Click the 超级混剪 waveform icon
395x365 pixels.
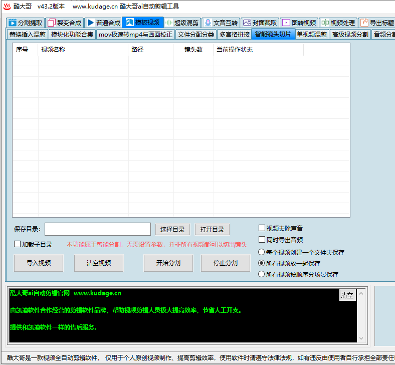169,23
